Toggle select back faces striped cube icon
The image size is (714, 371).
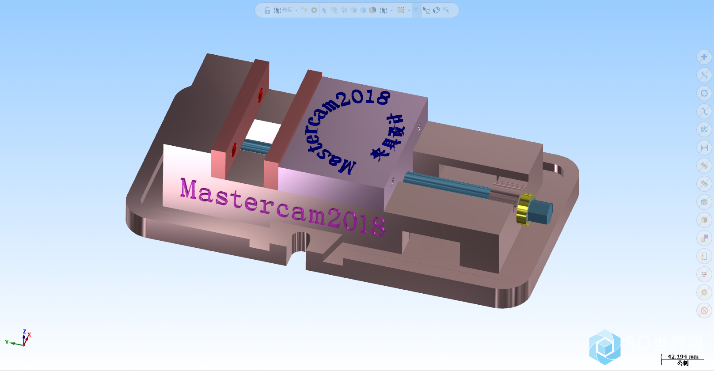pyautogui.click(x=372, y=10)
